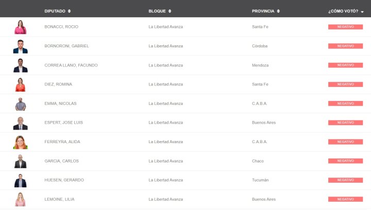Open the photo of Bornoroni, Gabriel
371x210 pixels.
point(20,46)
